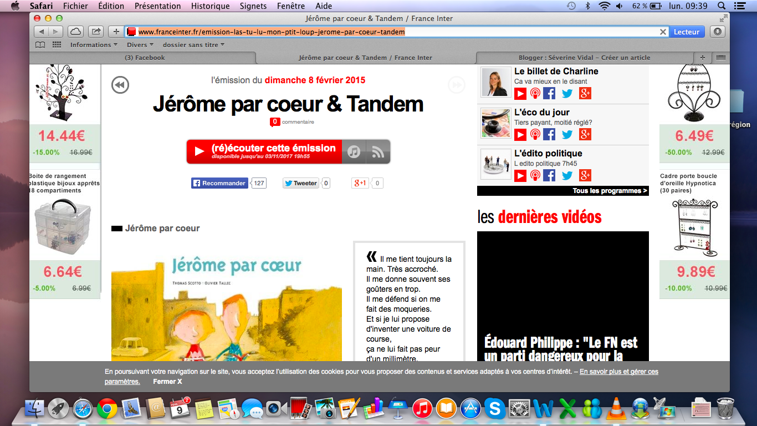Open the Historique menu

pyautogui.click(x=211, y=6)
